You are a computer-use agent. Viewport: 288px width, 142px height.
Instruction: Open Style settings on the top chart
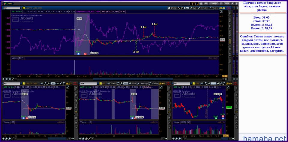(x=193, y=7)
